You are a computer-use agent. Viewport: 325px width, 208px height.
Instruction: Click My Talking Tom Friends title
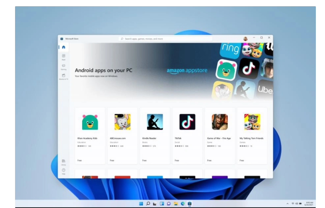click(x=251, y=138)
